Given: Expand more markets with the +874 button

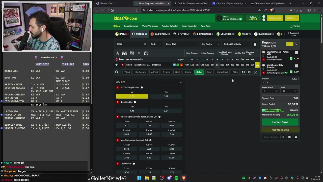Looking at the screenshot, I should point(257,65).
